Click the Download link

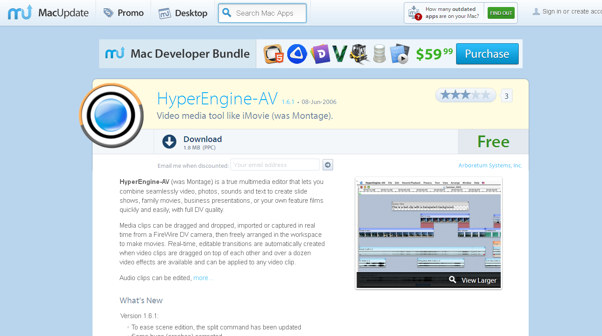(x=203, y=139)
